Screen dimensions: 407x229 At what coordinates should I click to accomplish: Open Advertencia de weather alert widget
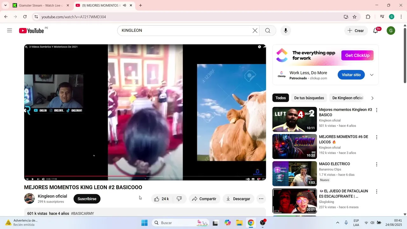coord(22,223)
